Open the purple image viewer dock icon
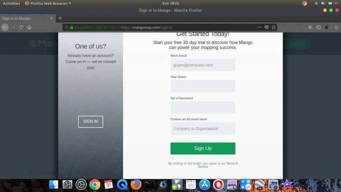 coord(232,185)
